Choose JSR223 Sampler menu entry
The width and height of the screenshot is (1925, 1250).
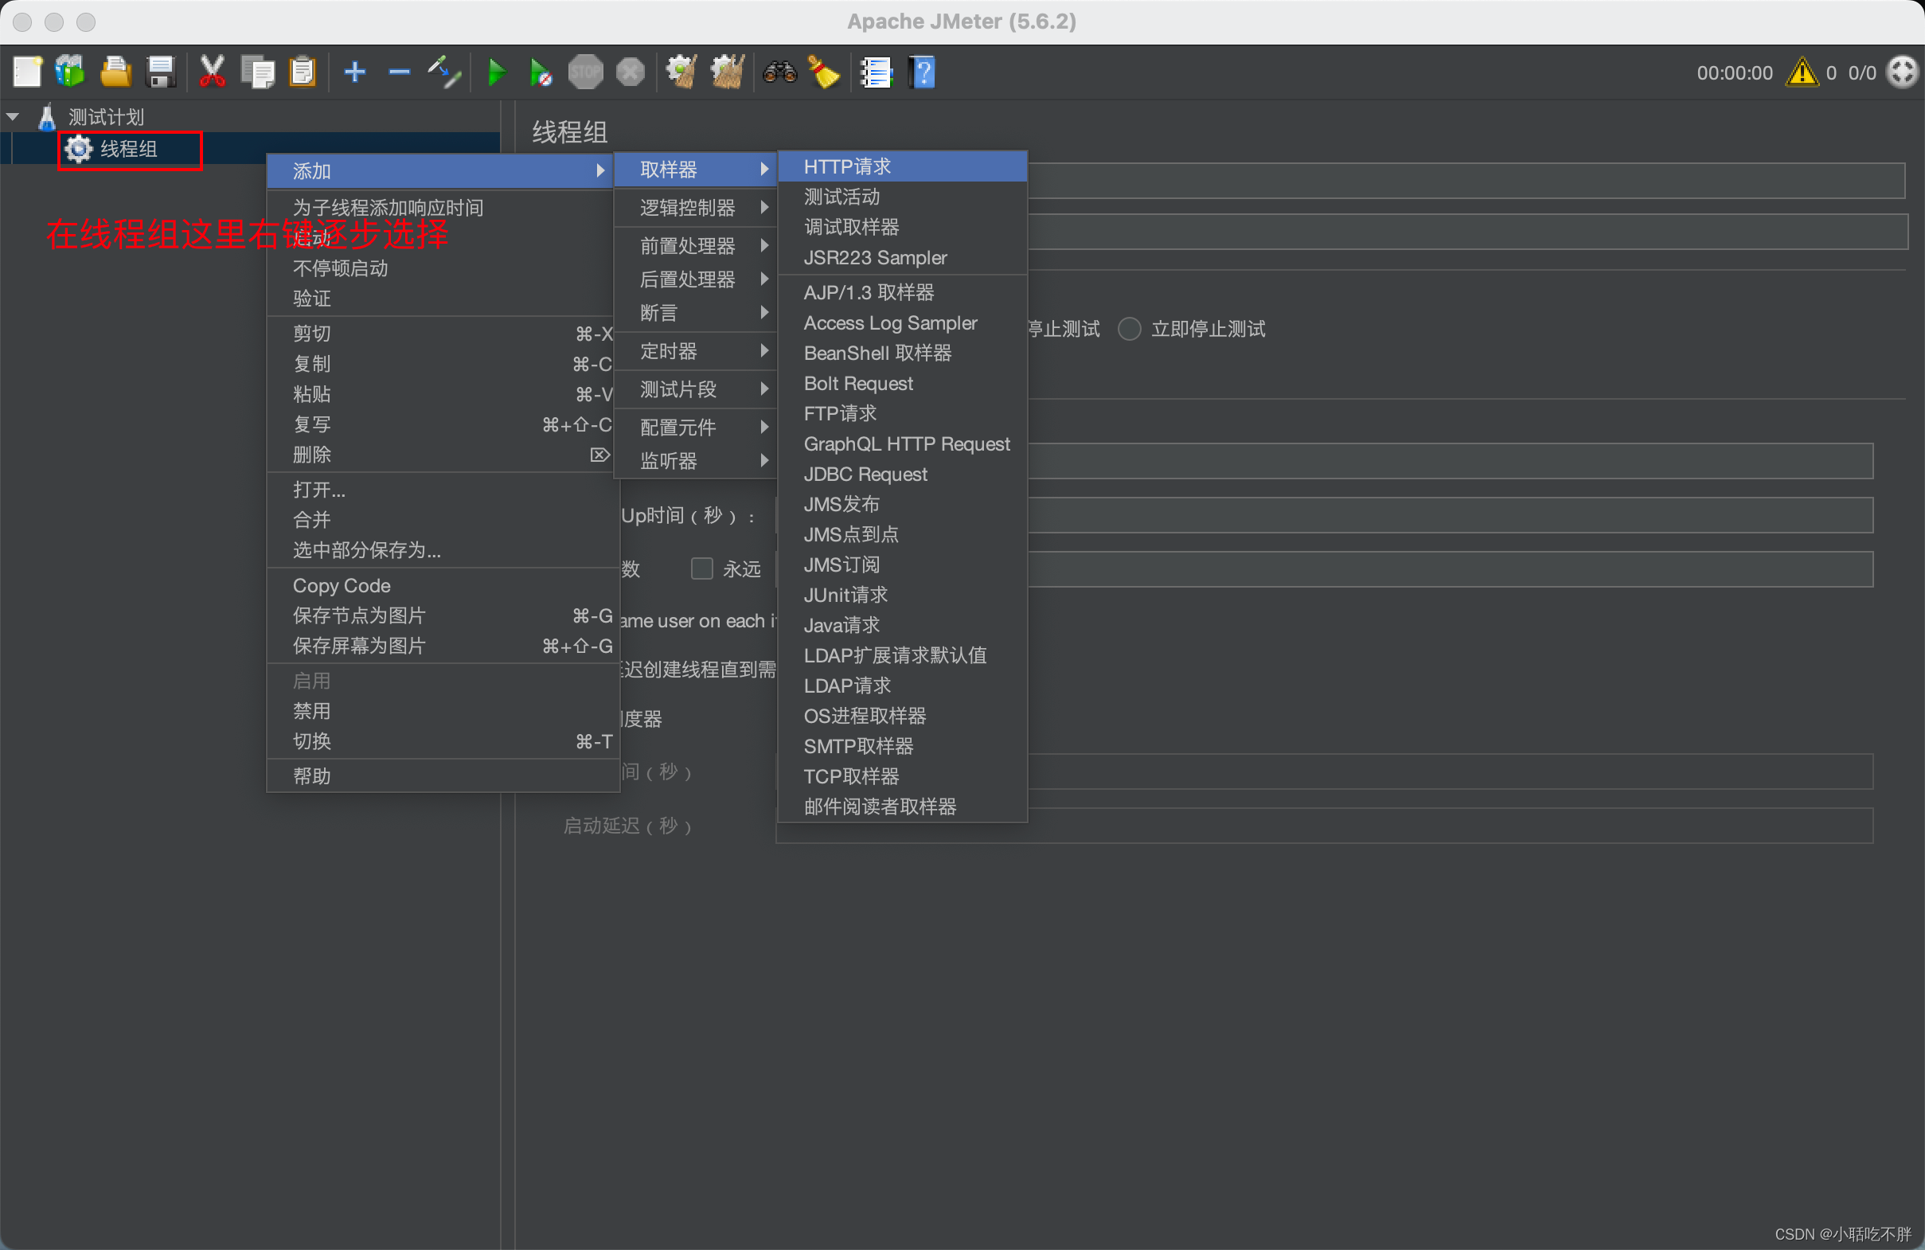click(x=903, y=257)
